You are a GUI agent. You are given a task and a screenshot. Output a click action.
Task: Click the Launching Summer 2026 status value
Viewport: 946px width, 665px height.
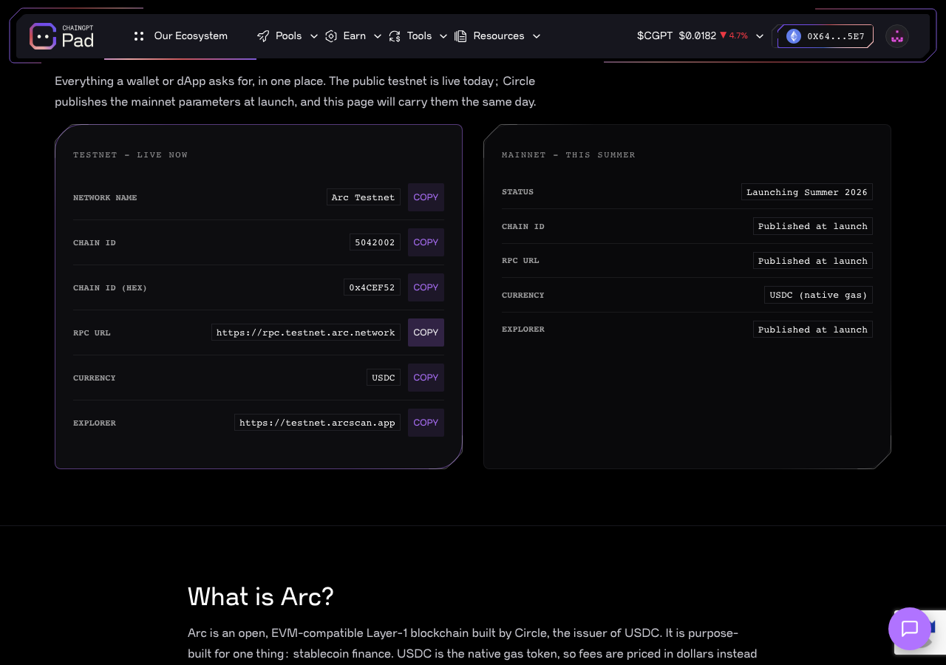pos(807,192)
